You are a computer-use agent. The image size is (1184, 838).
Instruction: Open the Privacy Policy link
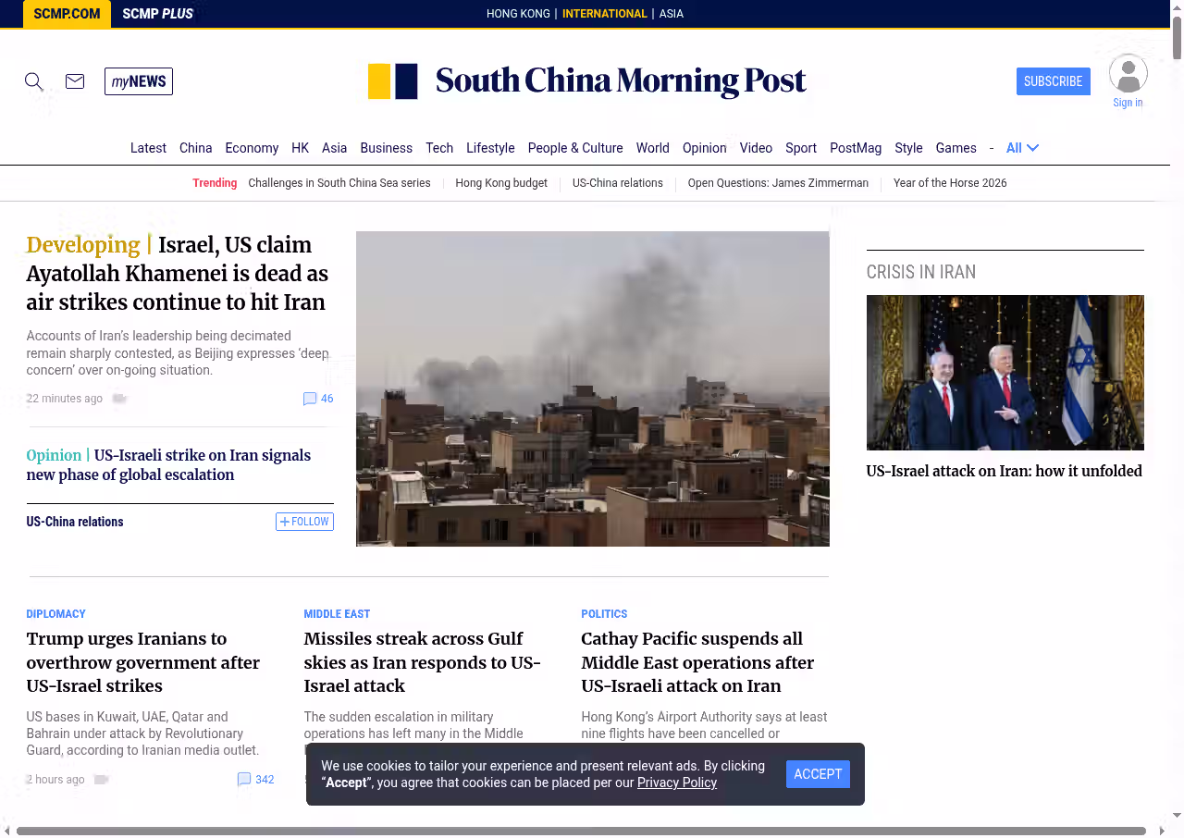(676, 783)
